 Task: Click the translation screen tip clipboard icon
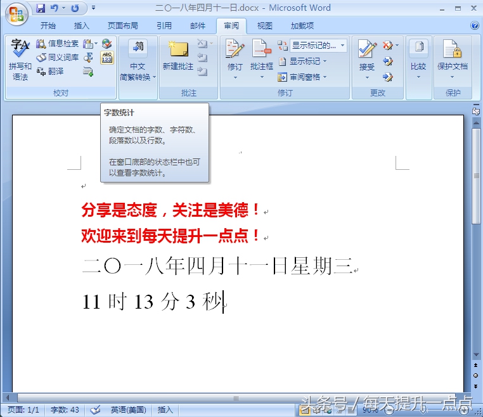(x=88, y=44)
